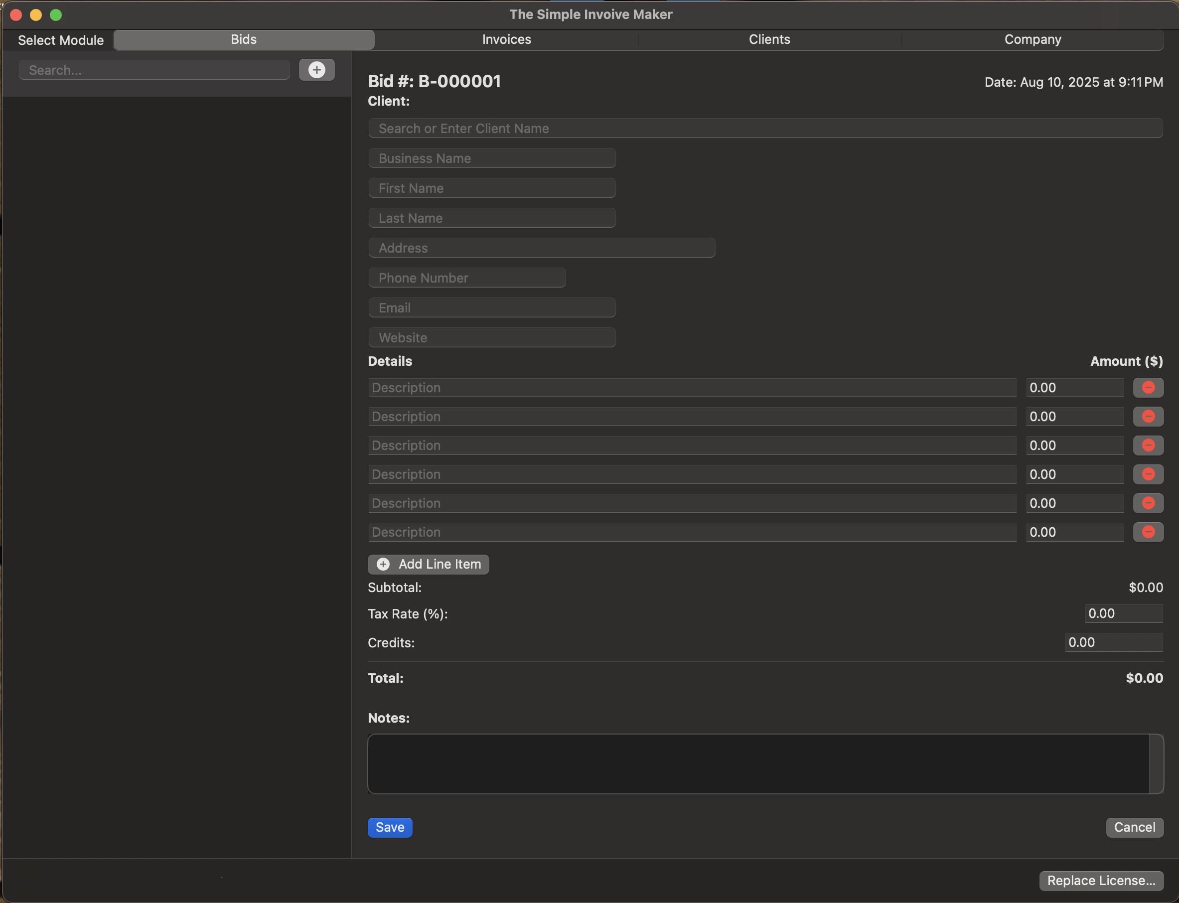Image resolution: width=1179 pixels, height=903 pixels.
Task: Remove the second line item row
Action: tap(1148, 416)
